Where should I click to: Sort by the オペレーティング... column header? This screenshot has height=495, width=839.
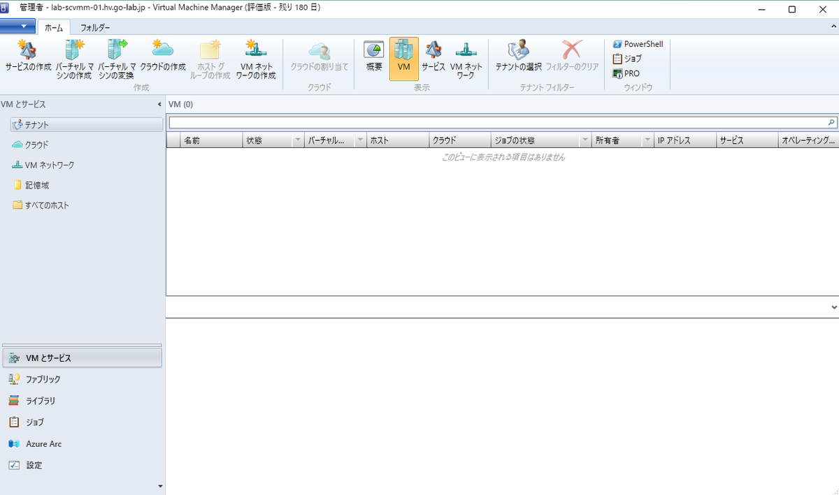pos(808,140)
